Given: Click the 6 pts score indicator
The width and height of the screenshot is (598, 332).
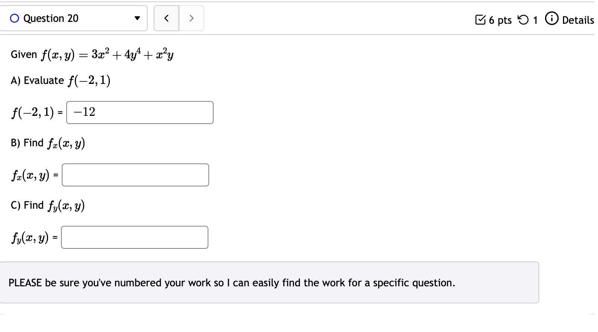Looking at the screenshot, I should (500, 20).
